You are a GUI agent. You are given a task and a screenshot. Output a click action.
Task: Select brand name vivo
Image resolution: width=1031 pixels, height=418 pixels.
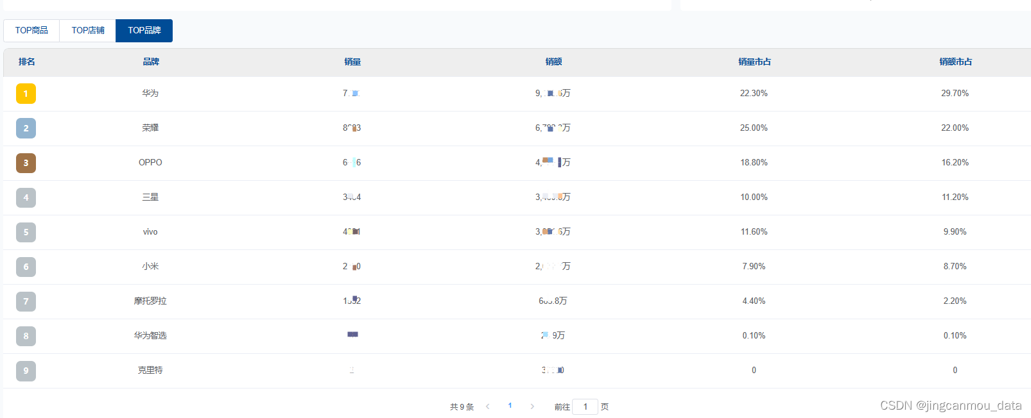pos(150,232)
